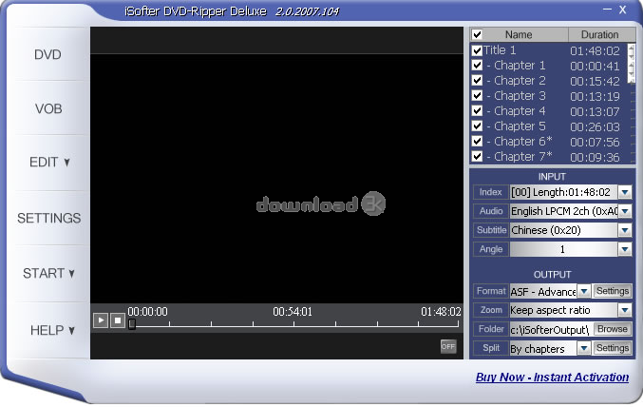The height and width of the screenshot is (407, 643).
Task: Expand the Format dropdown arrow
Action: pos(584,291)
